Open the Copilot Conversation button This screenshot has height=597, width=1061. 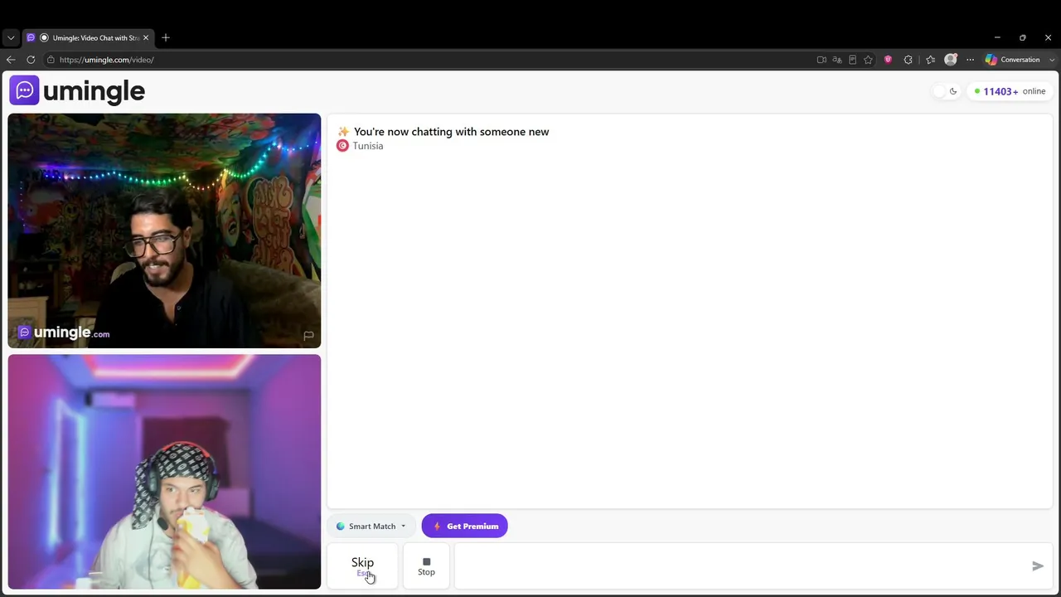[x=1012, y=60]
